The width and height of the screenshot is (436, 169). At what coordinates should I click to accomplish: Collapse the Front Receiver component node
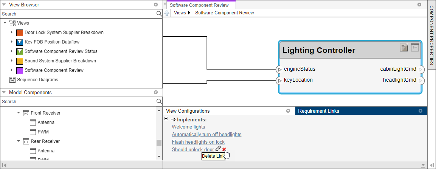19,113
